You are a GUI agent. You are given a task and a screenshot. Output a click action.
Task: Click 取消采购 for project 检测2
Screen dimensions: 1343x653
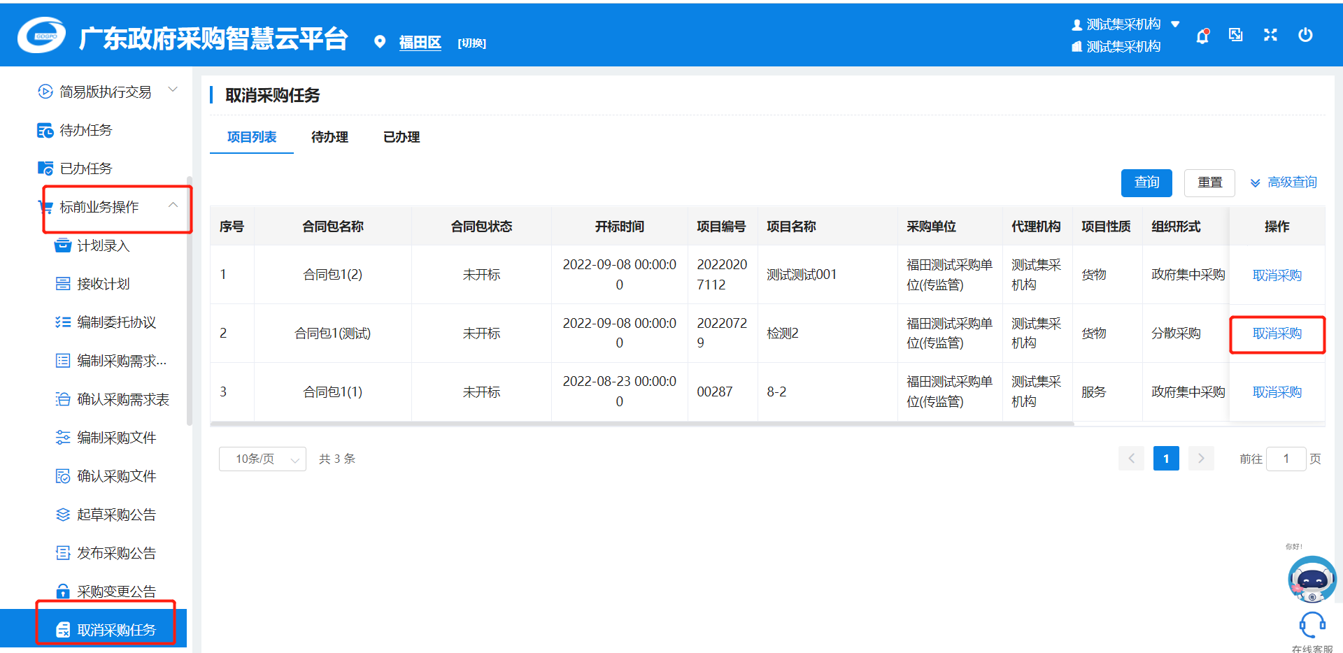pyautogui.click(x=1277, y=333)
